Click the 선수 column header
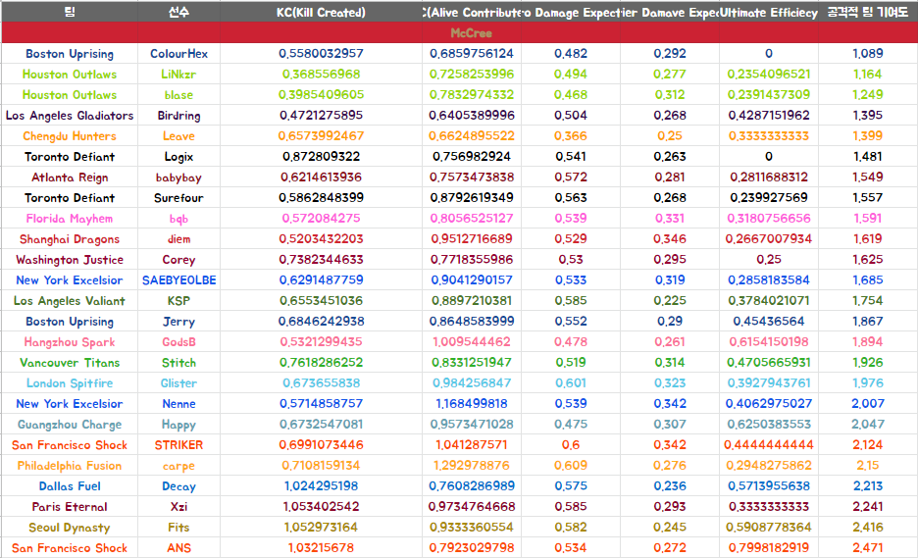 [x=178, y=12]
